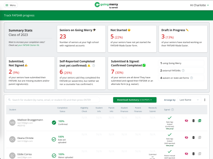Click the magnifier search icon
Screen dimensions: 213x159
click(10, 100)
